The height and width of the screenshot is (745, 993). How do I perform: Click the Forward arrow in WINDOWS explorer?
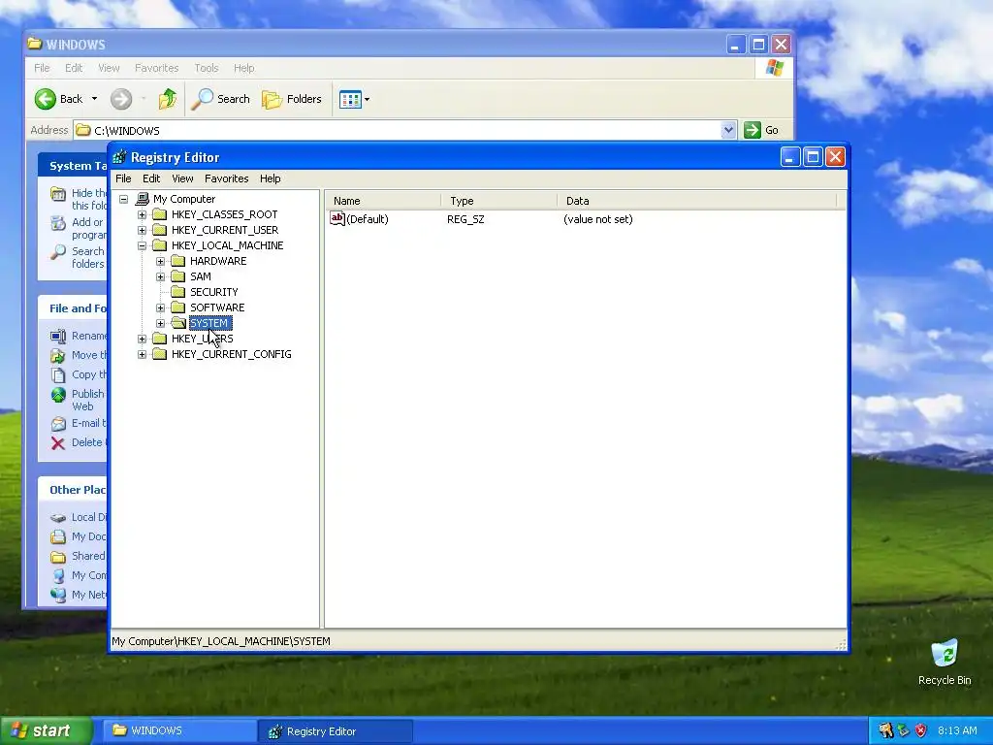(121, 99)
